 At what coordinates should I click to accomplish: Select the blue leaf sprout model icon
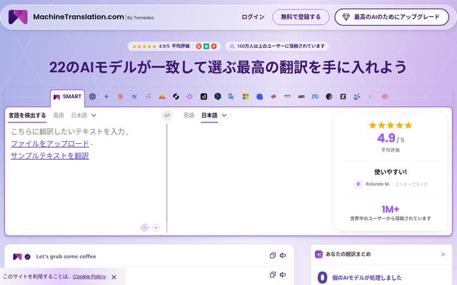tap(357, 97)
